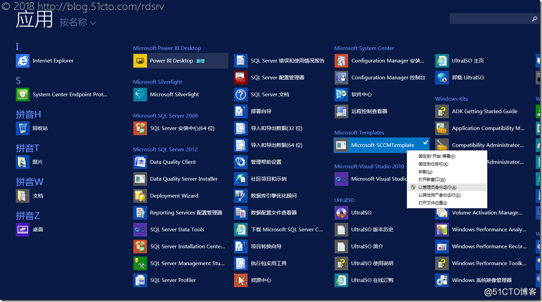
Task: Open SQL Server 安装中心(64 位)
Action: tap(174, 128)
